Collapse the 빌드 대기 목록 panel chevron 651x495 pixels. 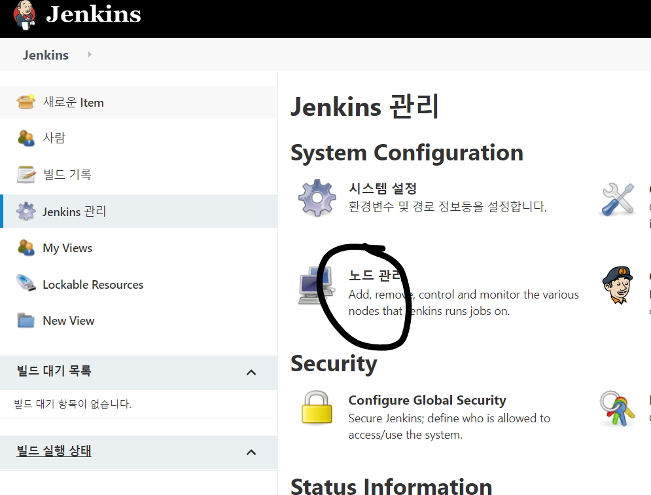click(x=251, y=373)
